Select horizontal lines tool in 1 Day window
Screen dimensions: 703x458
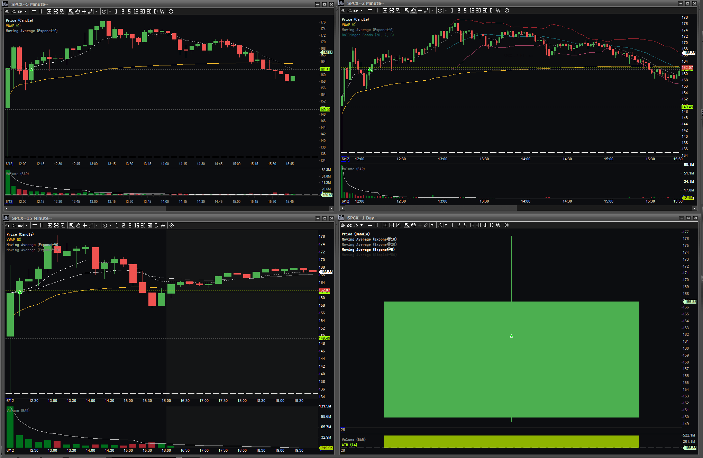coord(370,225)
